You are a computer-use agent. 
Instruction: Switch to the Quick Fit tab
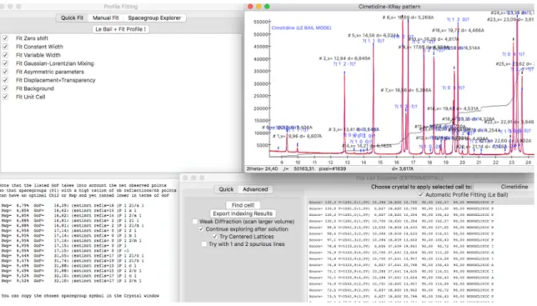[x=72, y=18]
